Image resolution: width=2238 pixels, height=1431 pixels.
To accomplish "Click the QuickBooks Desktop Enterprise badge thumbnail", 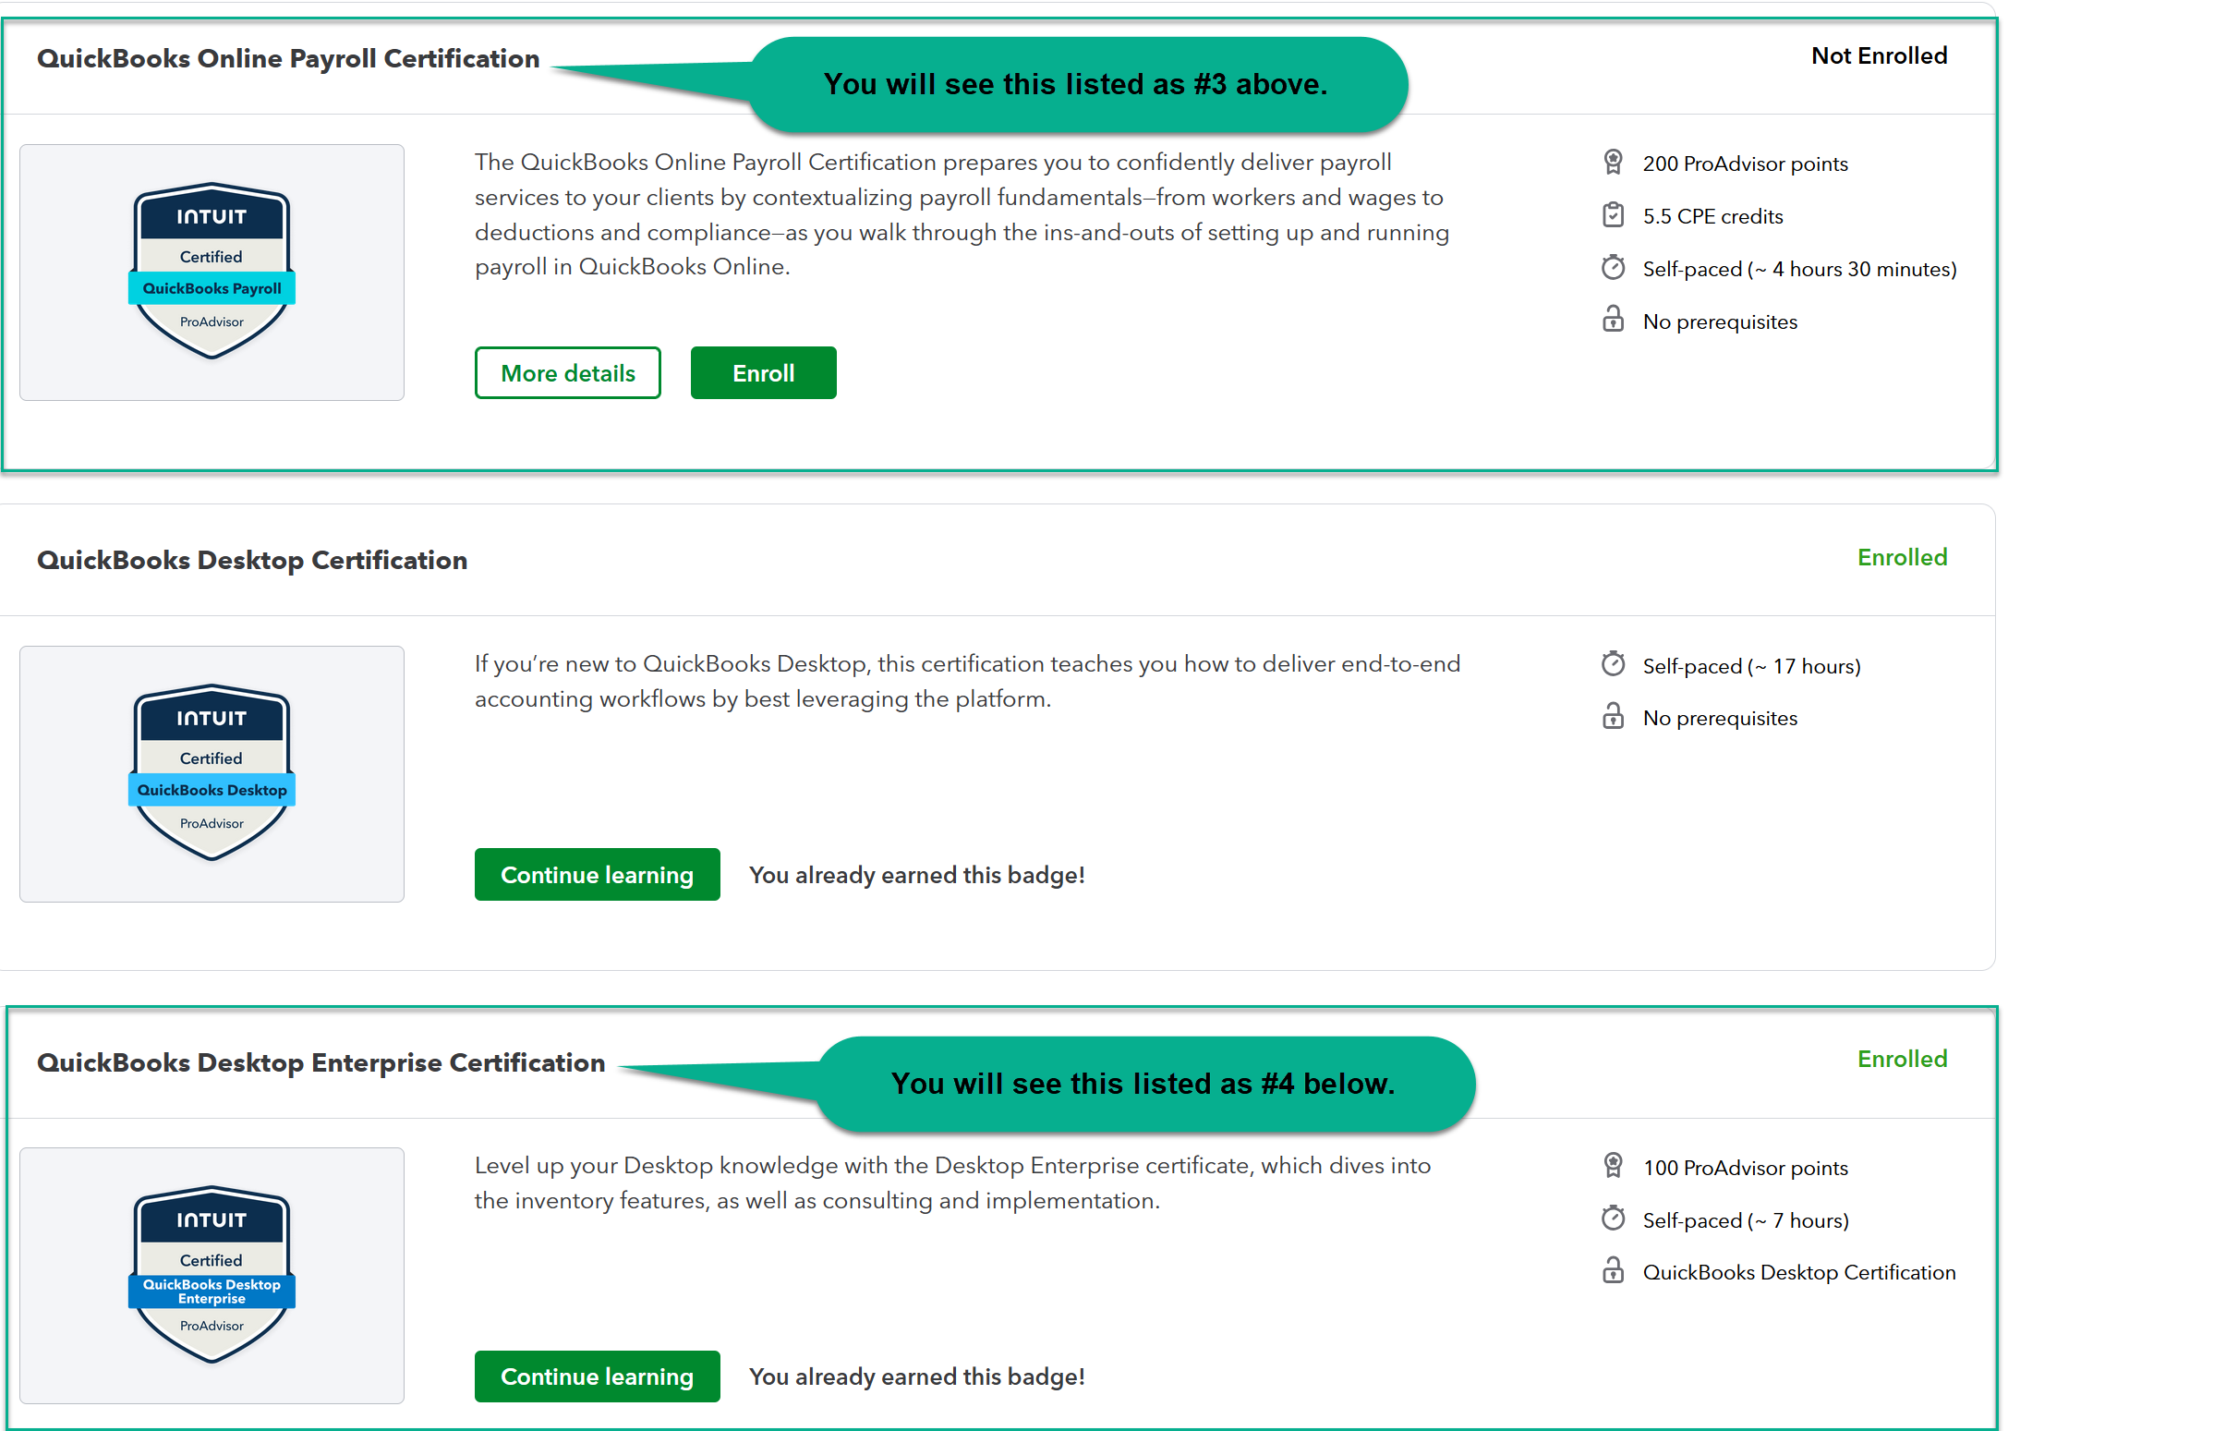I will click(x=212, y=1275).
